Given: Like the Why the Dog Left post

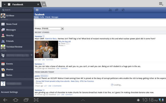Looking at the screenshot, I should pyautogui.click(x=43, y=60).
